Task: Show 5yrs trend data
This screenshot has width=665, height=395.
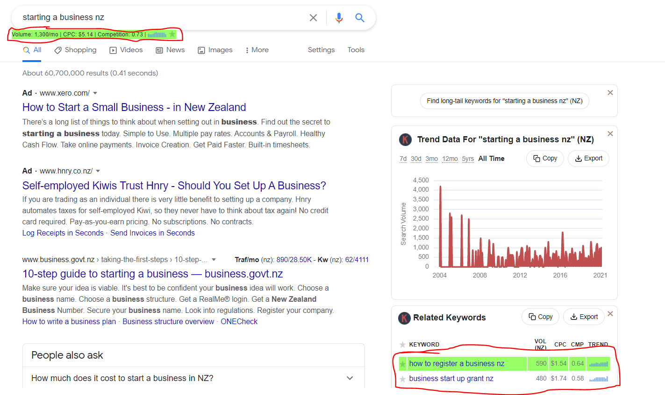Action: pyautogui.click(x=468, y=159)
